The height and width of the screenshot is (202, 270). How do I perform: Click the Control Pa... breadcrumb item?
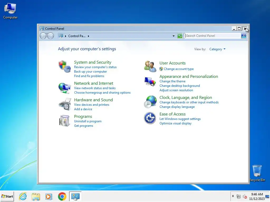pyautogui.click(x=77, y=36)
